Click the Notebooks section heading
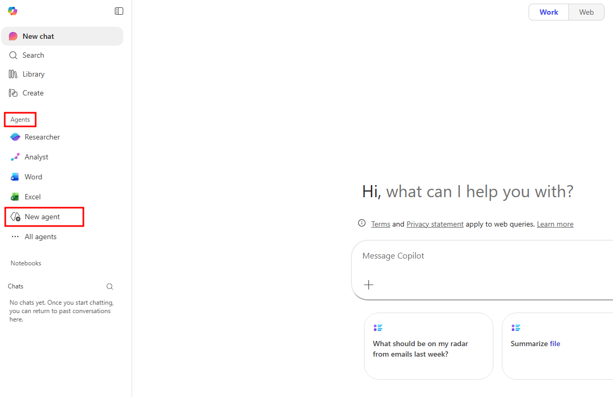Image resolution: width=613 pixels, height=397 pixels. [x=26, y=263]
